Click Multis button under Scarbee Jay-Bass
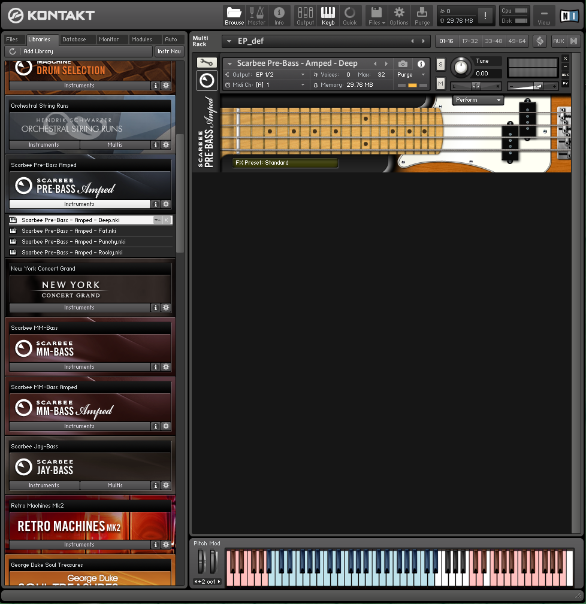 (115, 485)
